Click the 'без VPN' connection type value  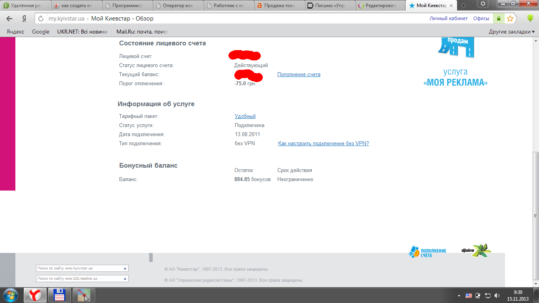pyautogui.click(x=245, y=143)
